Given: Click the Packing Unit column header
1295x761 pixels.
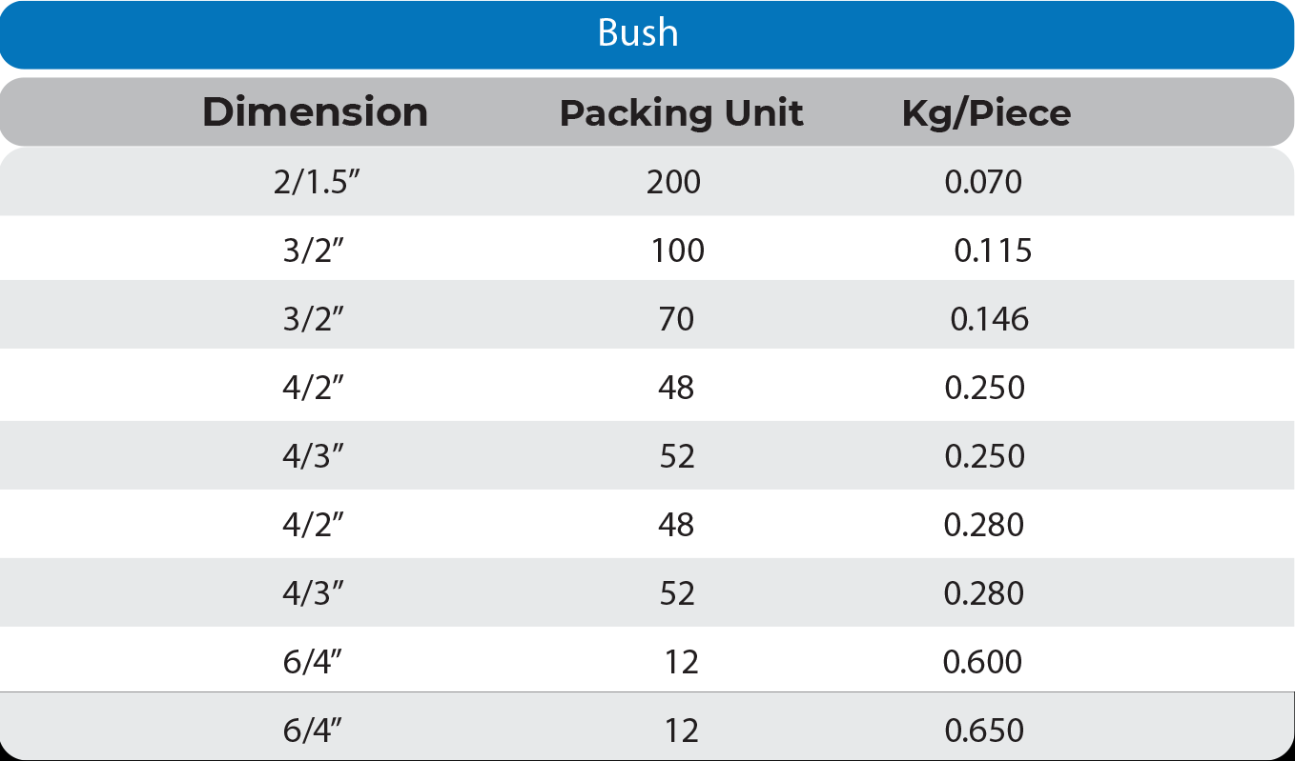Looking at the screenshot, I should coord(681,113).
